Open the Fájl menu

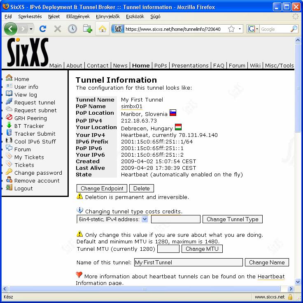coord(8,16)
